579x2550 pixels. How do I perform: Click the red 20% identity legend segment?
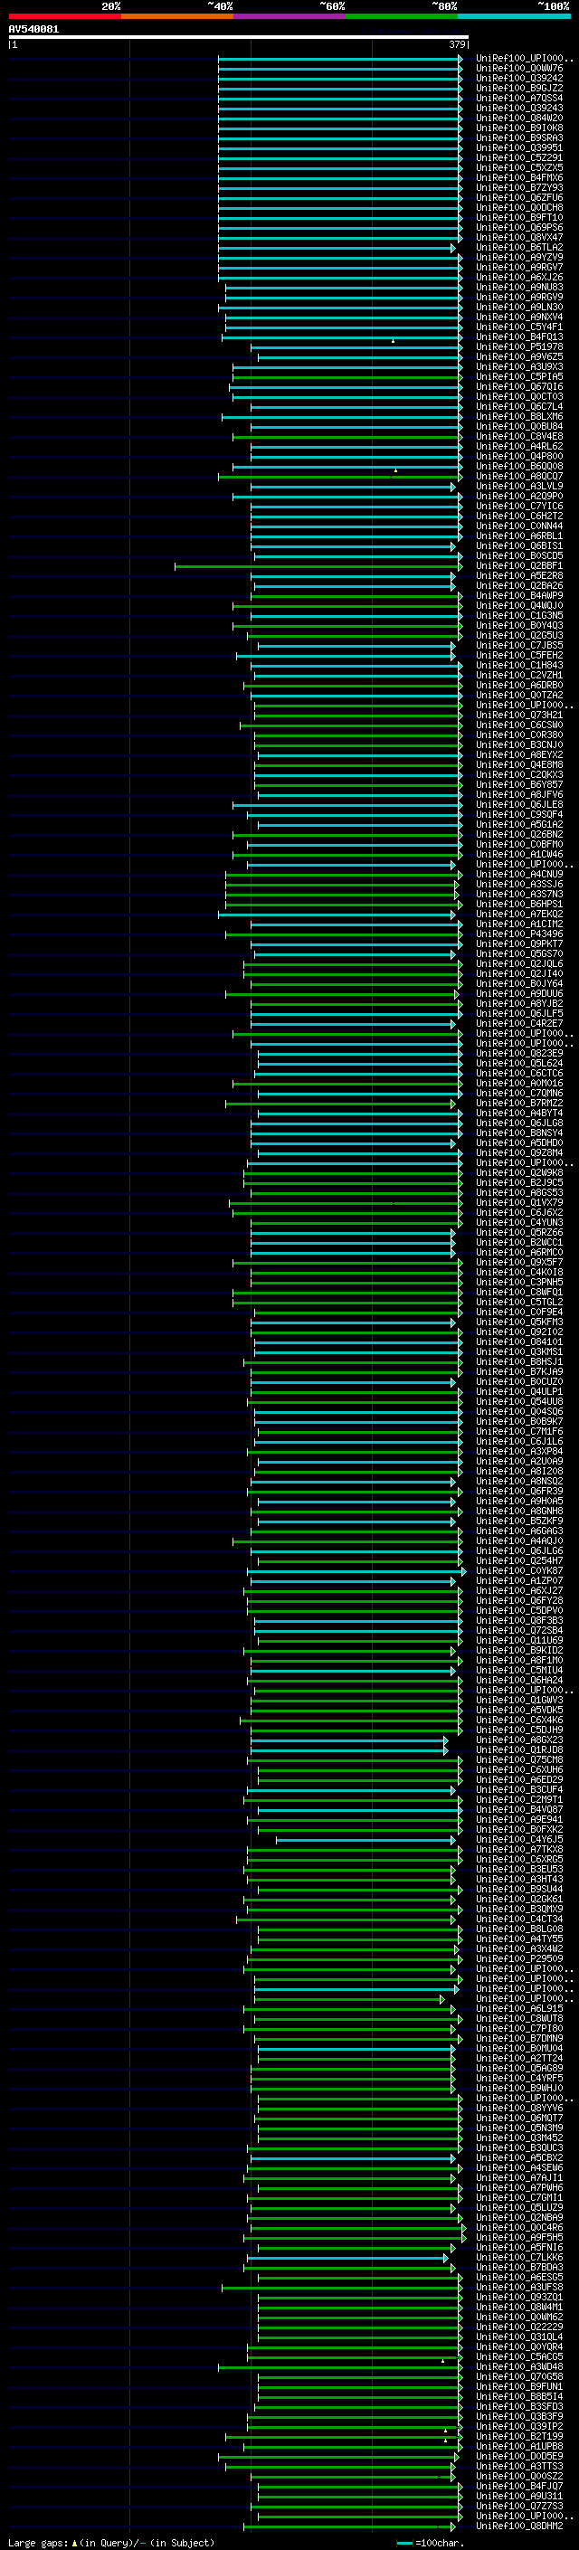click(64, 16)
